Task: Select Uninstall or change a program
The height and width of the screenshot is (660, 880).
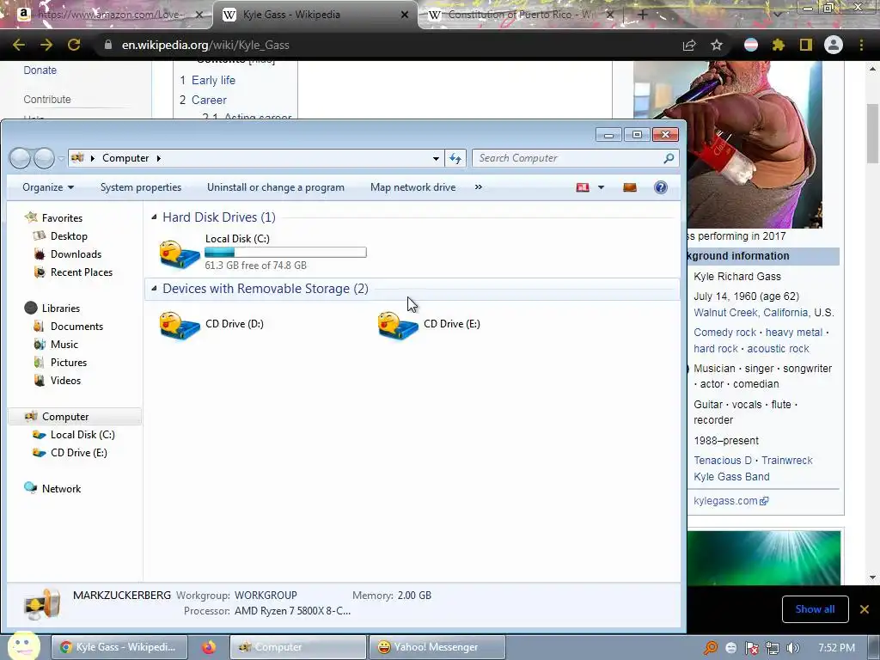Action: (276, 187)
